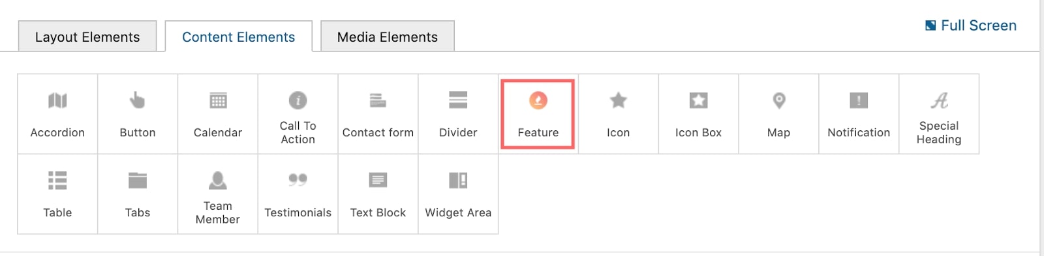The height and width of the screenshot is (256, 1044).
Task: Select the highlighted Feature element
Action: (538, 114)
